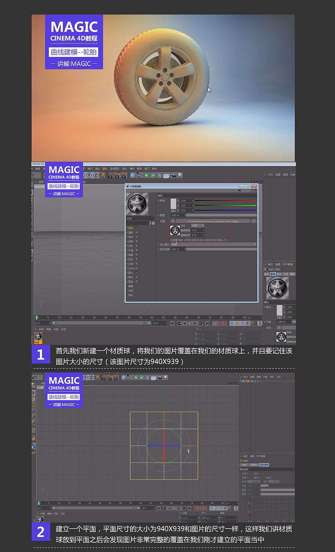Open the 混合模式 blend mode dropdown
Screen dimensions: 335x552
pyautogui.click(x=215, y=244)
